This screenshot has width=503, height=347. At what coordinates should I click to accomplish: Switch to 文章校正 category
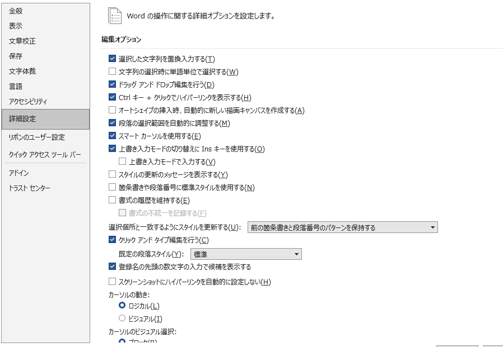click(22, 41)
